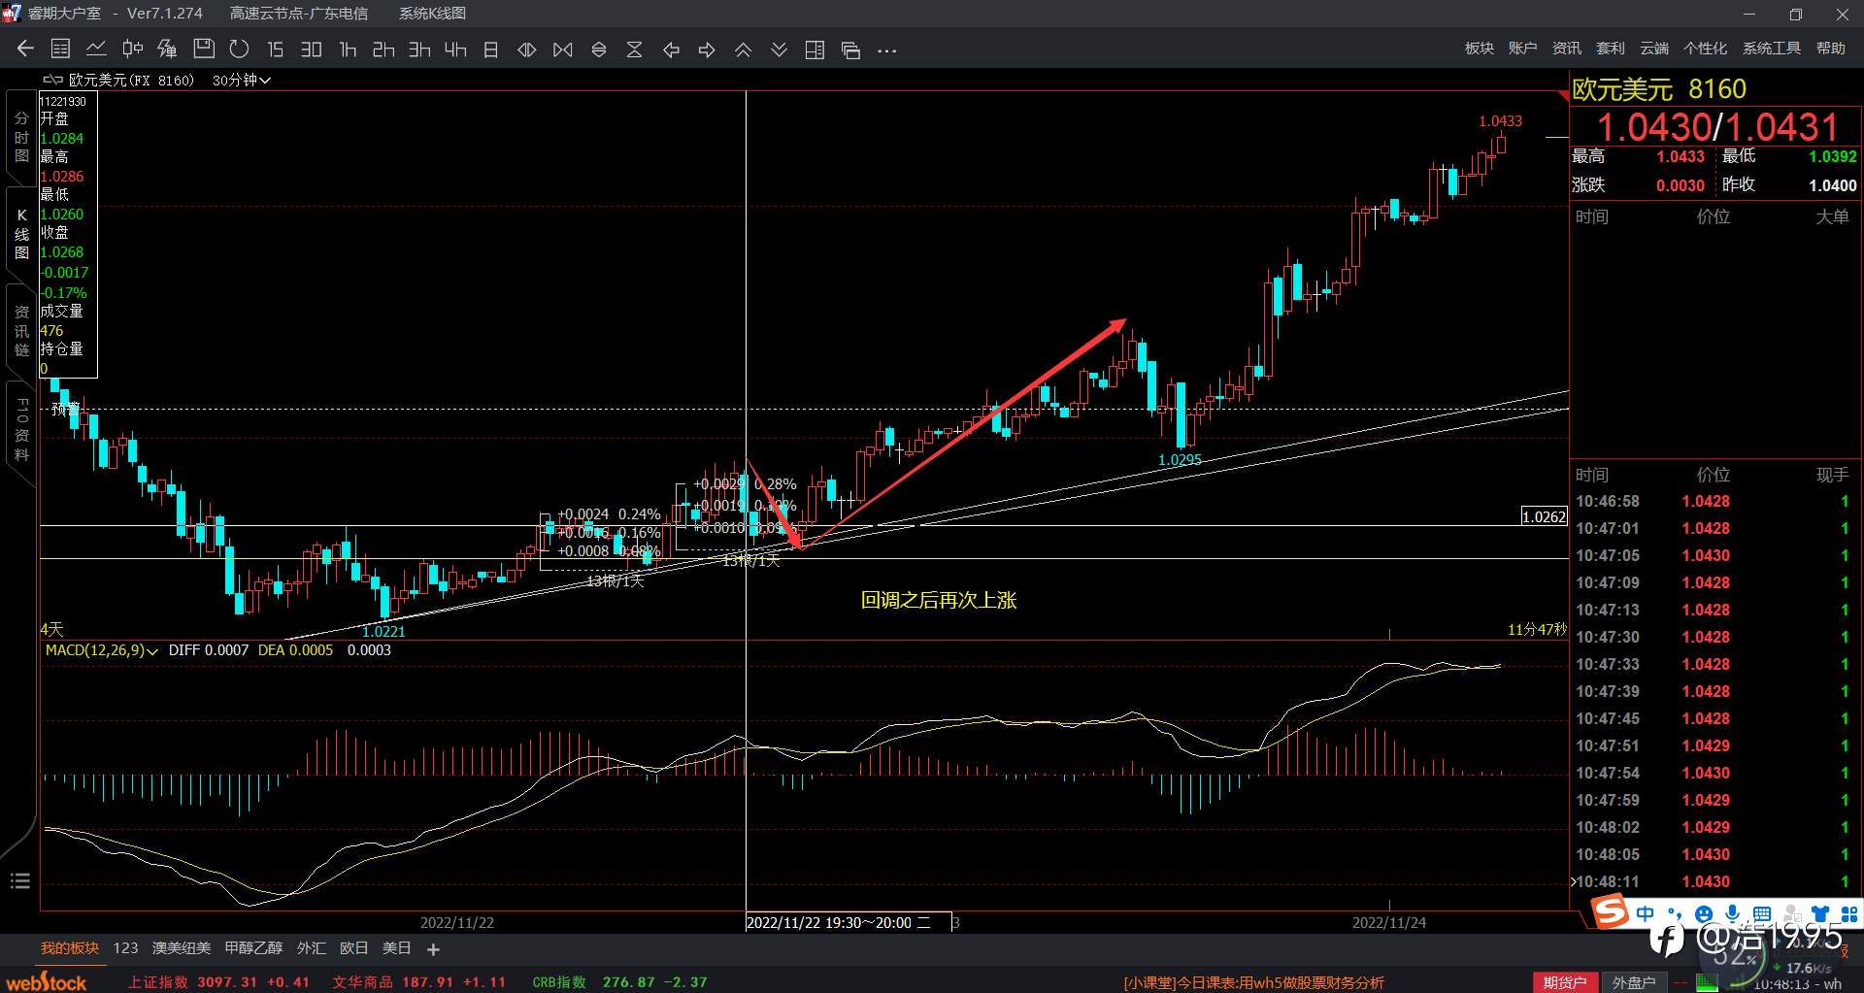This screenshot has height=993, width=1864.
Task: Click the link icon beside 欧元美元
Action: click(52, 80)
